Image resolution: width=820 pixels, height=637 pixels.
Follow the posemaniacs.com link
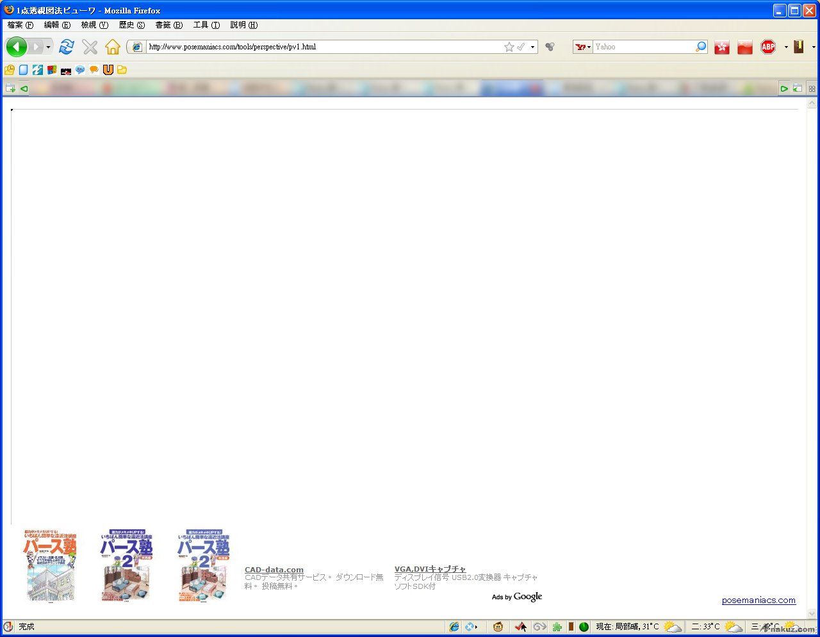point(758,600)
